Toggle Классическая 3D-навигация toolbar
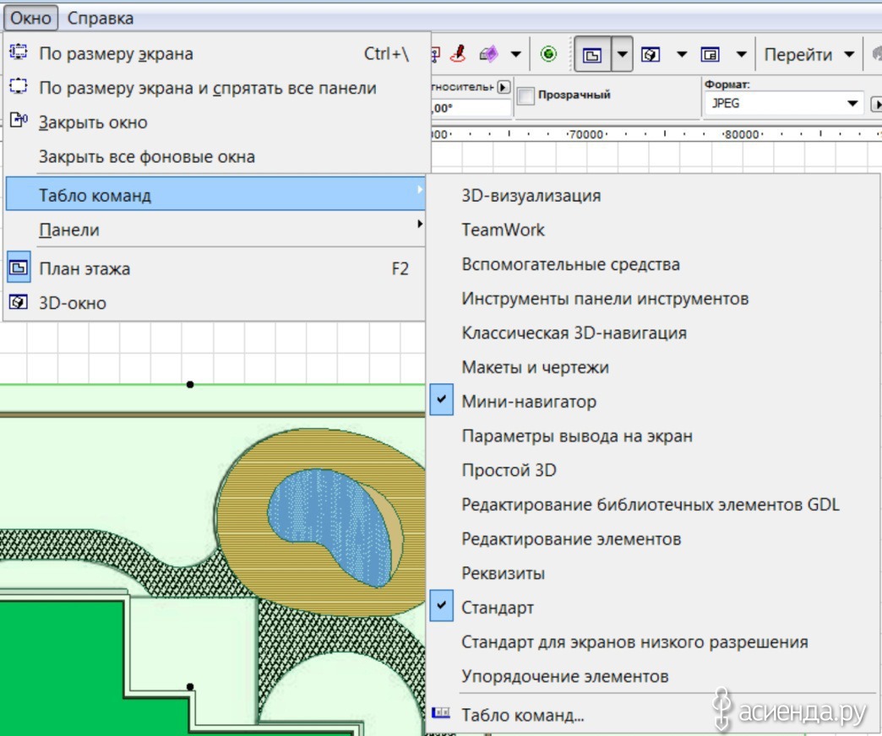882x736 pixels. (x=652, y=333)
